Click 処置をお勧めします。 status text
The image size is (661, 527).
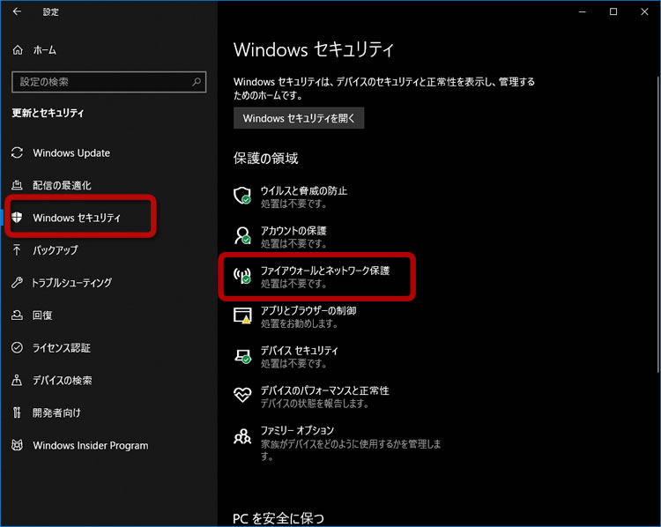(x=300, y=323)
